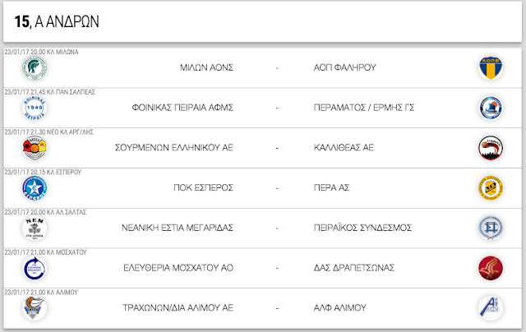526x332 pixels.
Task: Select the ΠΕΙΡΑΪΚΟΣ ΣΥΝΔΕΣΜΟΣ team name
Action: (x=362, y=228)
